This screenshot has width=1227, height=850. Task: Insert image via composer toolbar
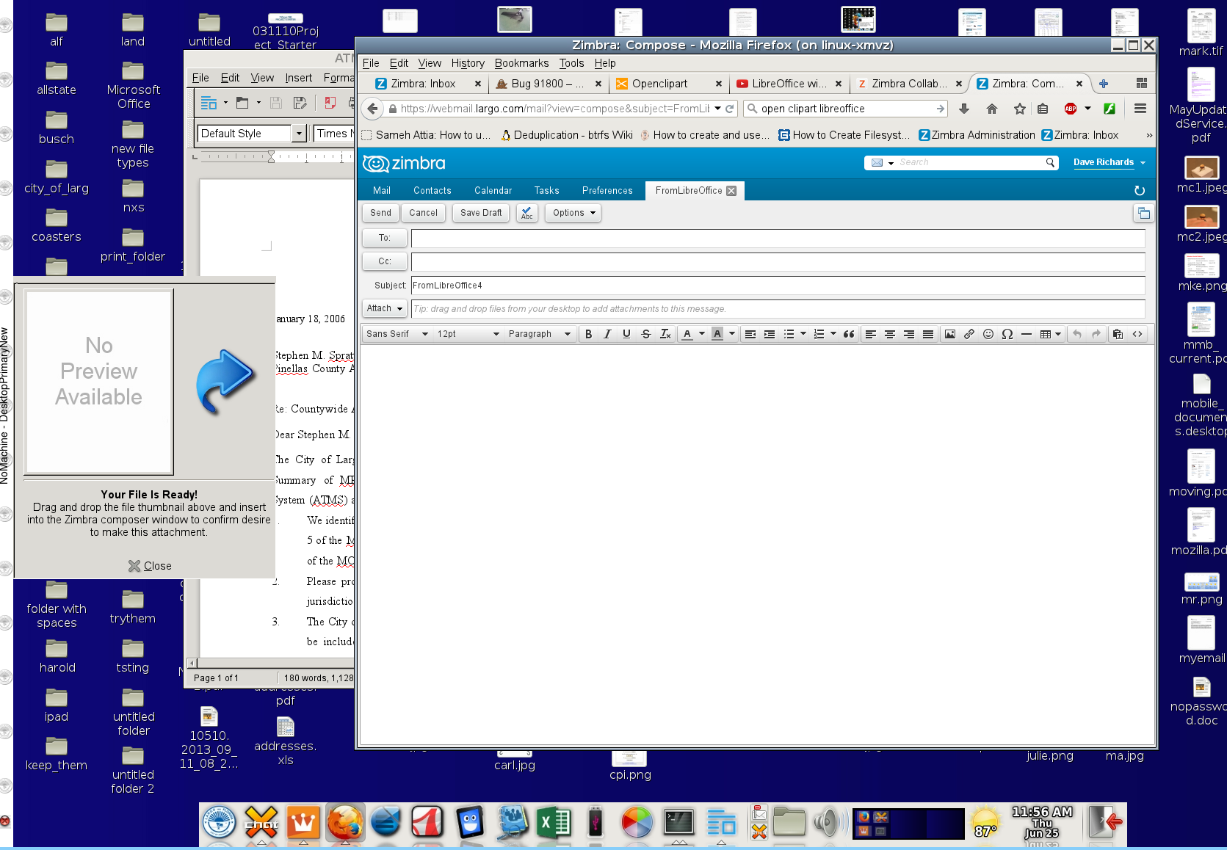click(x=950, y=334)
